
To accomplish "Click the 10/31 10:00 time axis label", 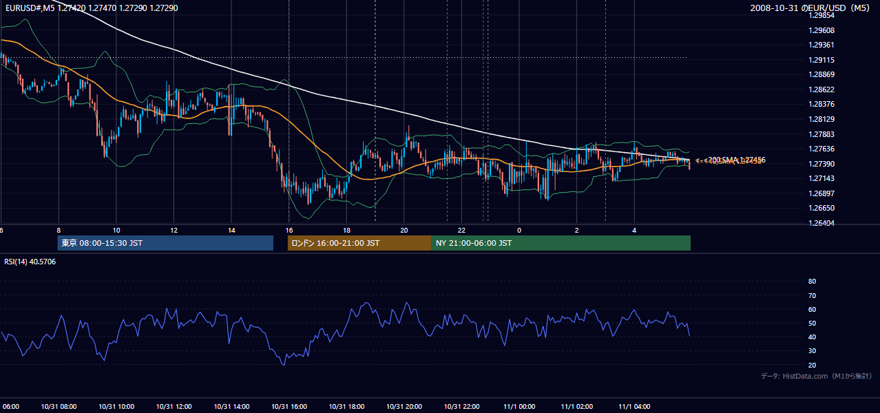I will coord(116,406).
